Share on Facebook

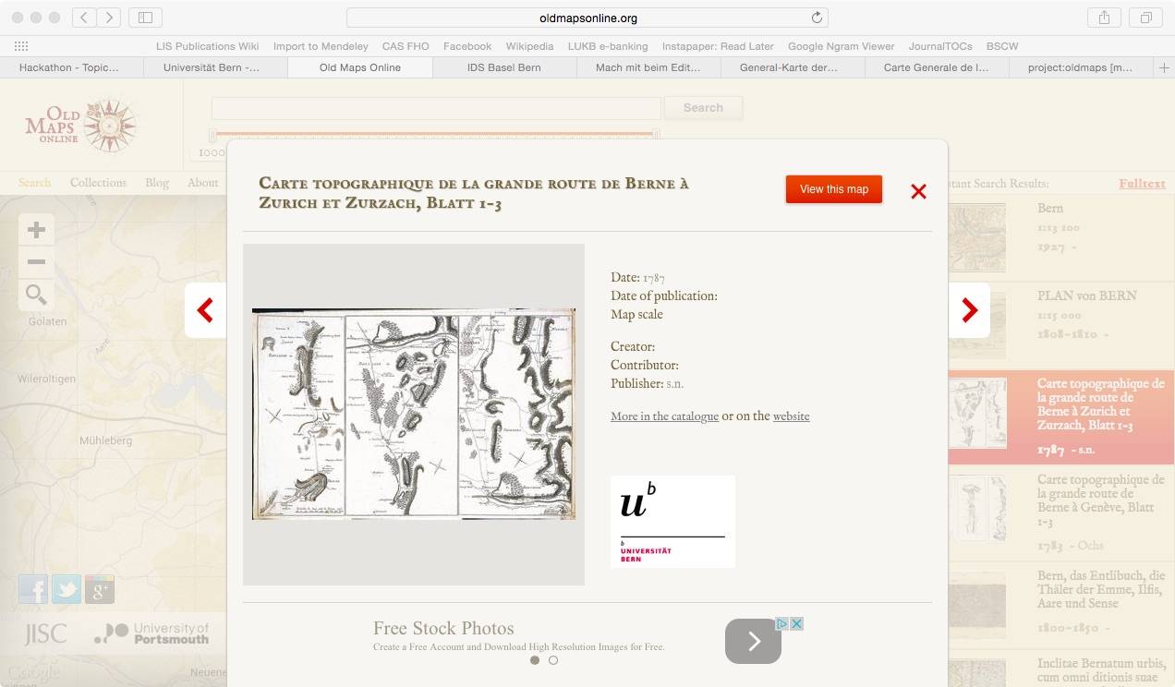coord(33,589)
